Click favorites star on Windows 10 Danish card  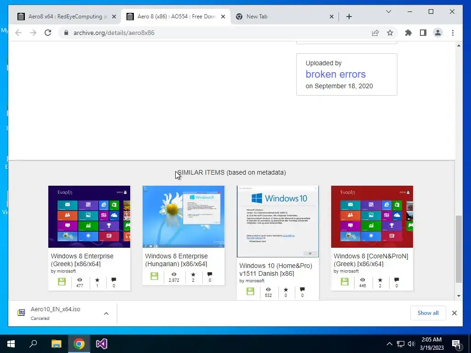click(286, 290)
